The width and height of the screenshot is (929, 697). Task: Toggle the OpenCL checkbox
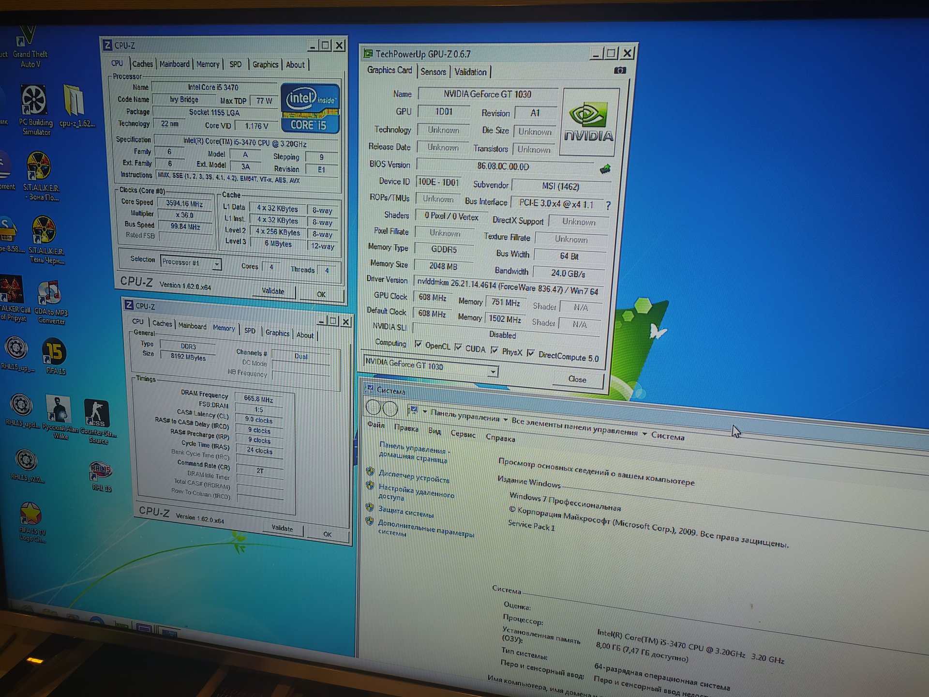point(418,344)
